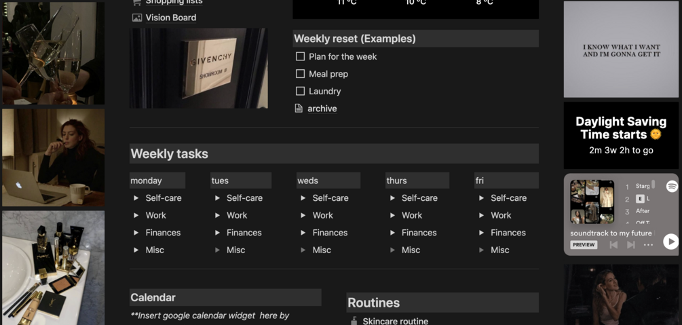Click the Spotify track list scrollbar
682x325 pixels.
(x=653, y=185)
